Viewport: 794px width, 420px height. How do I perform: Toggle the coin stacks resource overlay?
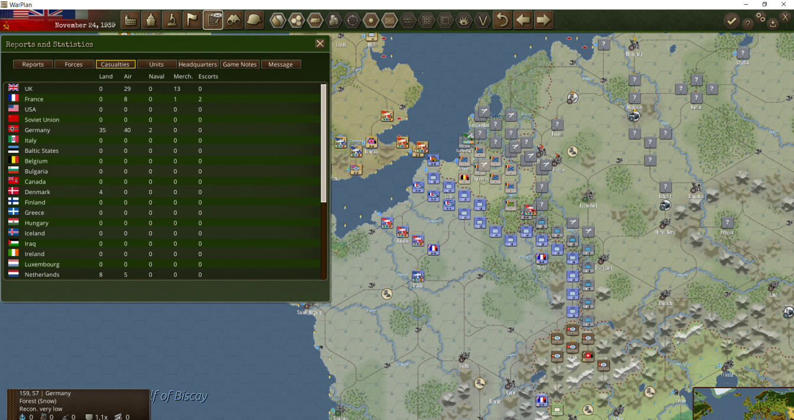(x=334, y=21)
